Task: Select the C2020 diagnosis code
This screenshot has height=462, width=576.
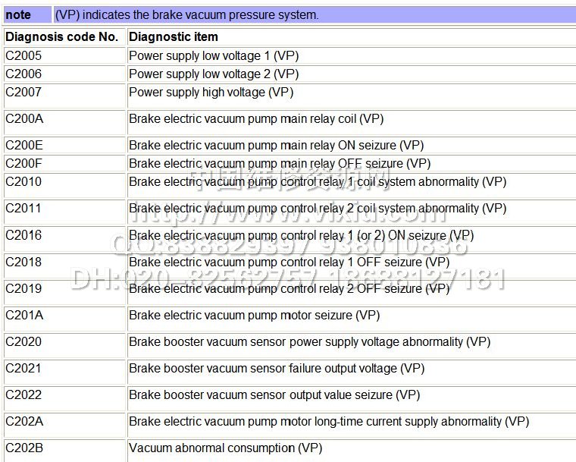Action: coord(23,341)
